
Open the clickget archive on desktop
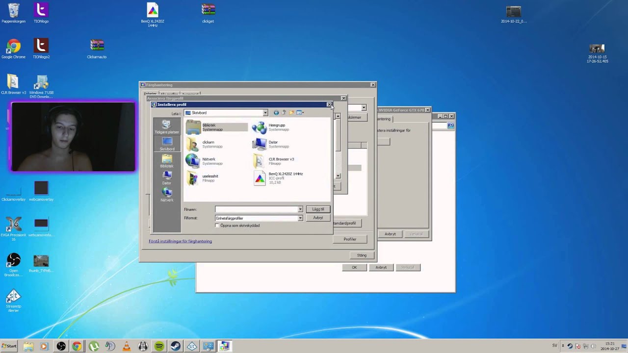pyautogui.click(x=208, y=14)
